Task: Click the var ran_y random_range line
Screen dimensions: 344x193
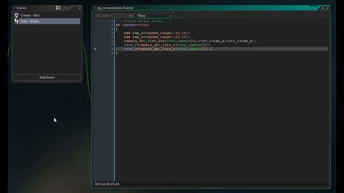Action: pos(156,37)
